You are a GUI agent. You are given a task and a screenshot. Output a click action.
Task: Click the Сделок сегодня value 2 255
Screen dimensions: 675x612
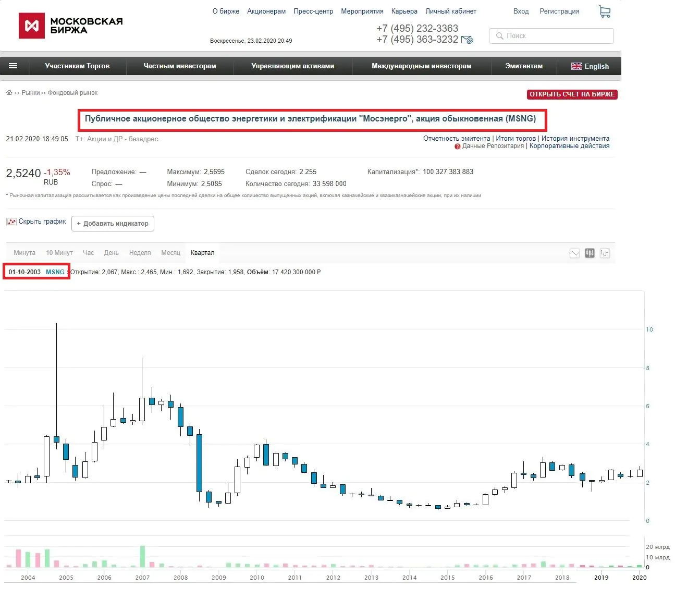[x=308, y=172]
